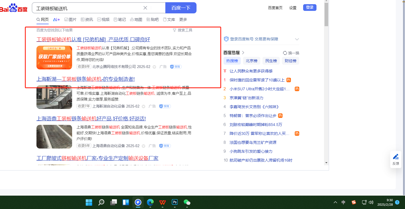The width and height of the screenshot is (405, 209).
Task: Open Photoshop from the taskbar
Action: click(x=175, y=202)
